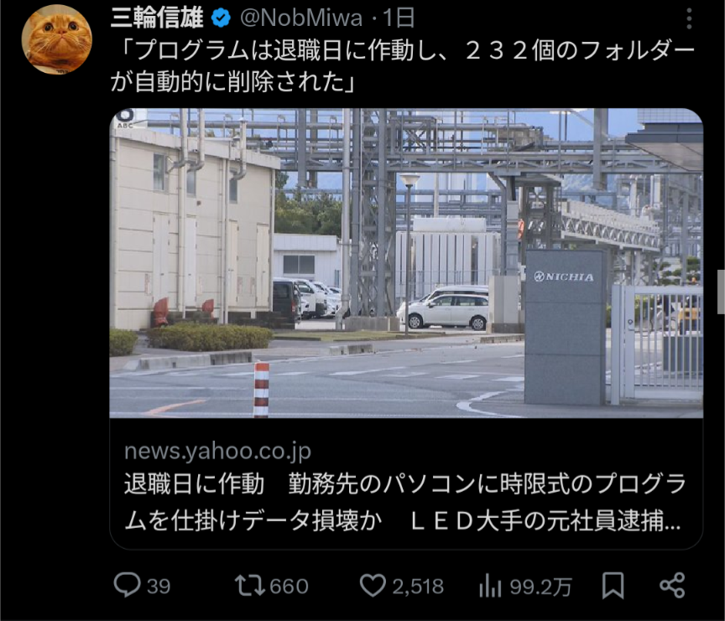This screenshot has height=621, width=725.
Task: Click the news.yahoo.co.jp domain link
Action: tap(218, 451)
